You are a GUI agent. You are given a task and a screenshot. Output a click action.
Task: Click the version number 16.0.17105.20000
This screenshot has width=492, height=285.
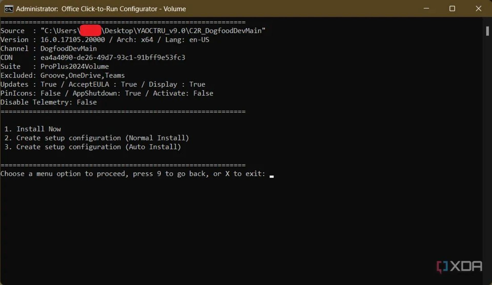pyautogui.click(x=73, y=40)
